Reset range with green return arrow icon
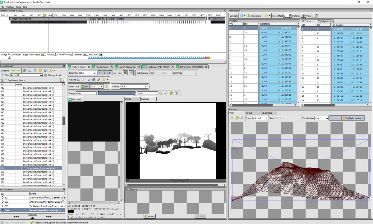Viewport: 373px width, 224px height. pos(171,93)
